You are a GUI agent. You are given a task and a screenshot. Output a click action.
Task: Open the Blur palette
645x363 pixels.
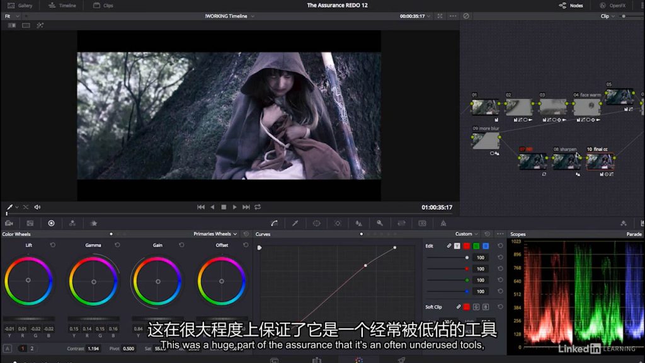[x=358, y=223]
